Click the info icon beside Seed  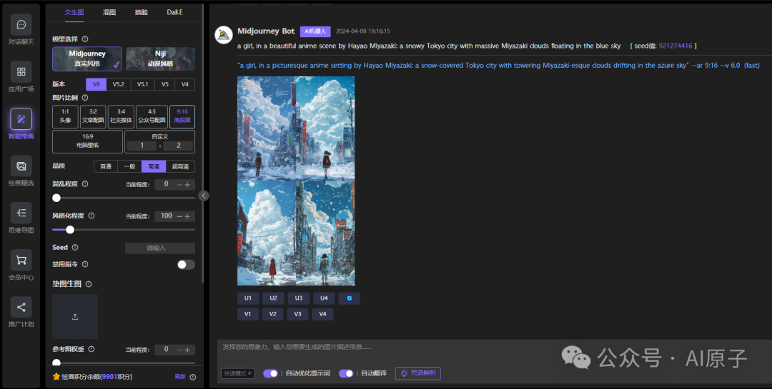coord(75,248)
